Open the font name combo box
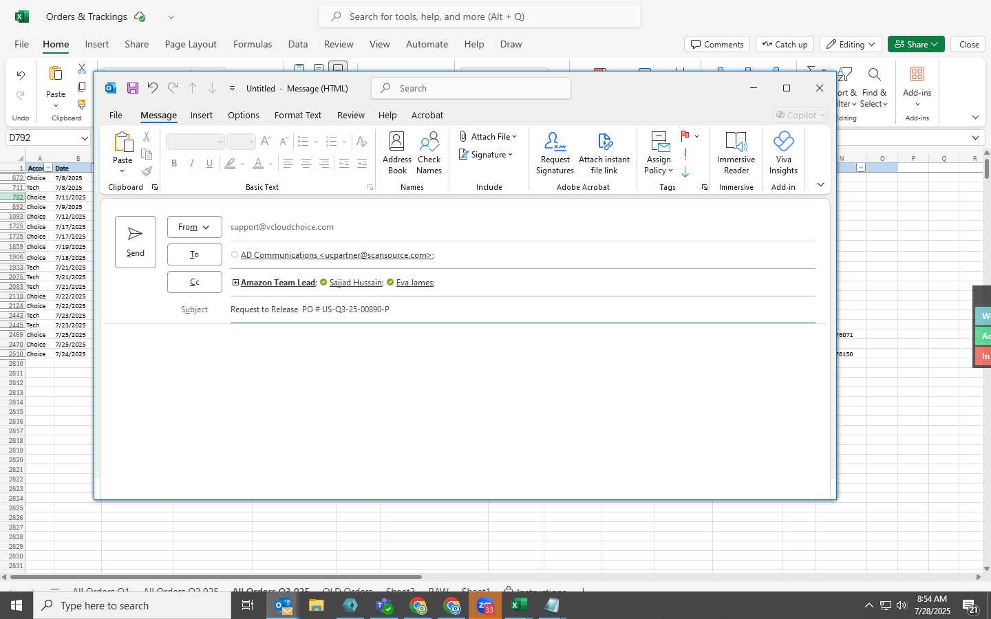 coord(195,142)
